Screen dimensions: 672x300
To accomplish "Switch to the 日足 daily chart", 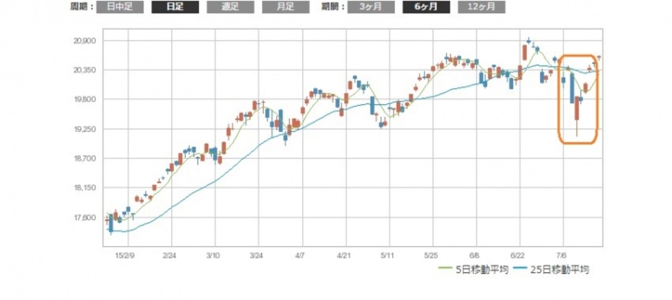I will (x=175, y=7).
